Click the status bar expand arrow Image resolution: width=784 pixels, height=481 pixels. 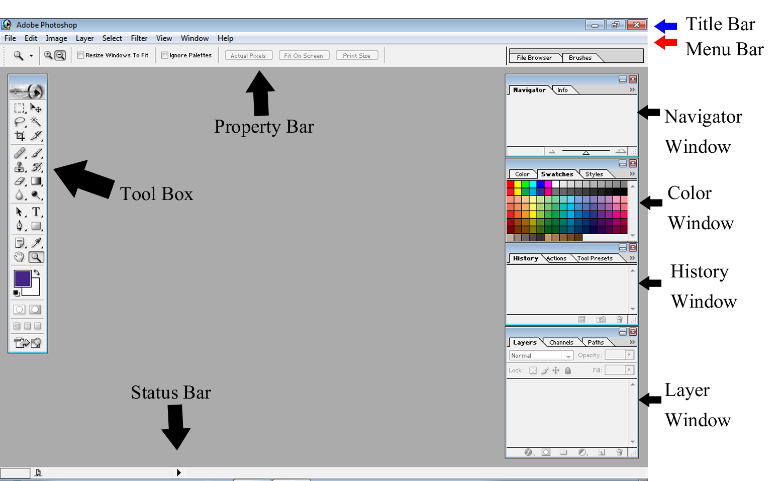[178, 472]
